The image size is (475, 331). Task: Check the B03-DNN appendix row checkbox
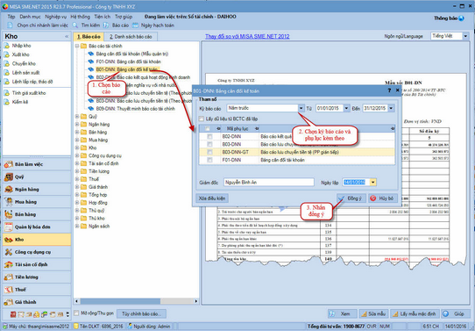209,144
